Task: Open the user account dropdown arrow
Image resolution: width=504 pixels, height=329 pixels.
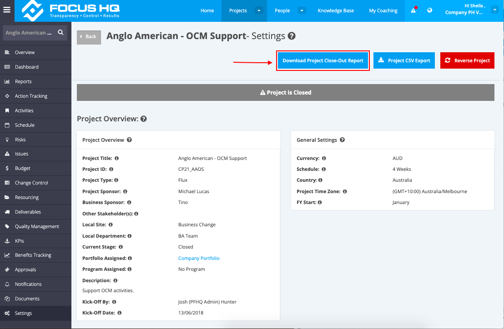Action: pyautogui.click(x=495, y=10)
